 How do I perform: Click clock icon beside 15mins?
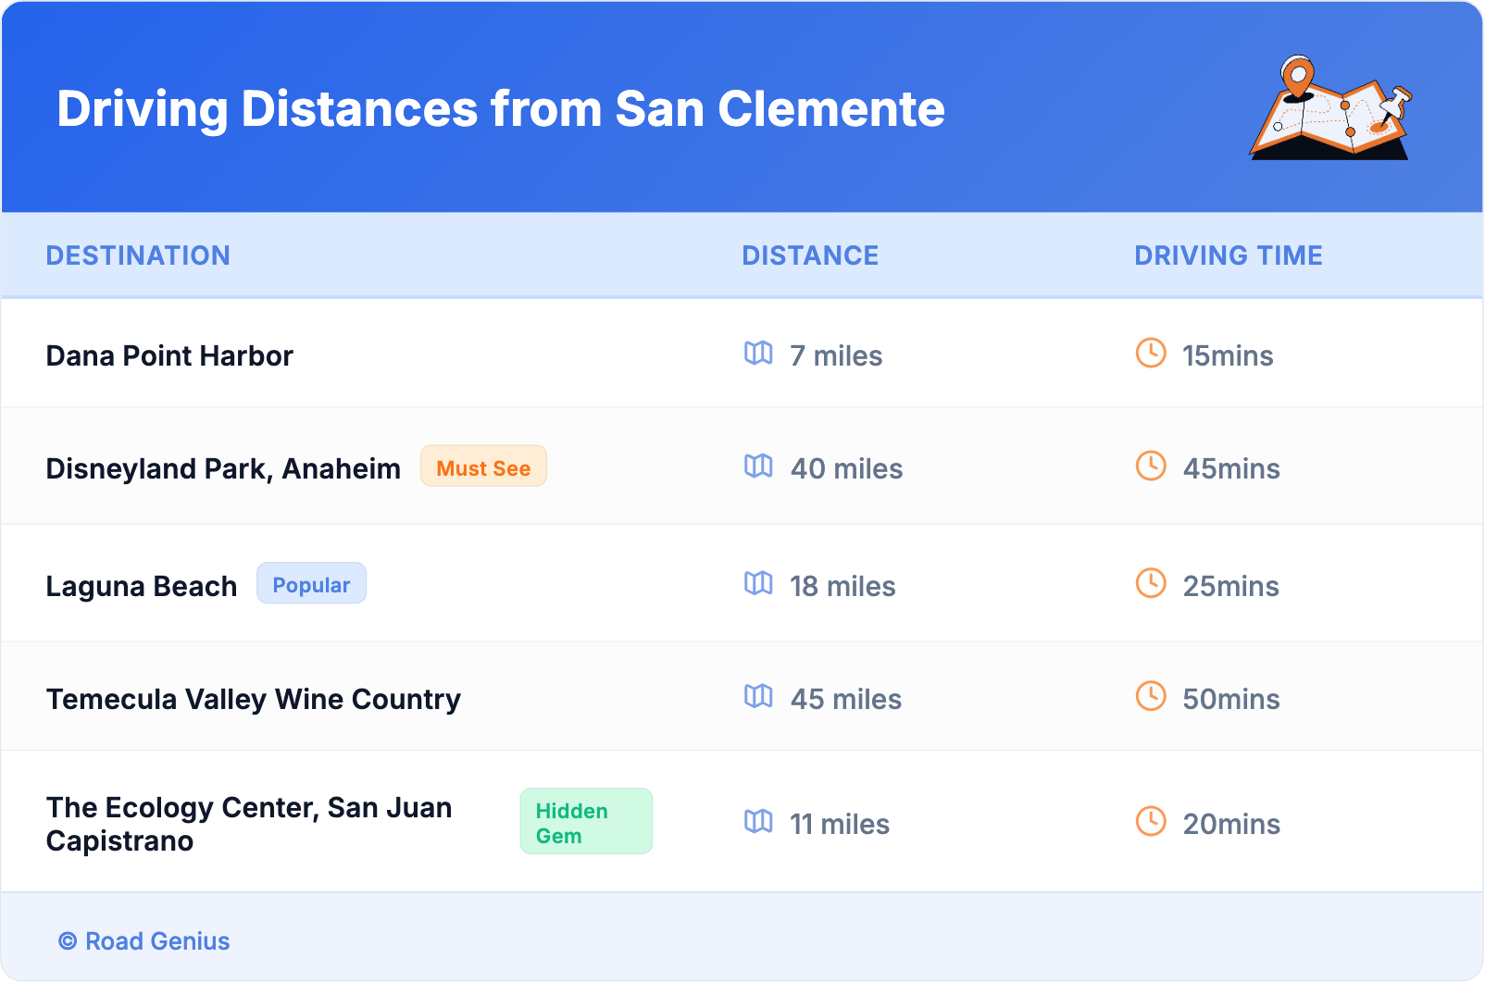coord(1151,354)
